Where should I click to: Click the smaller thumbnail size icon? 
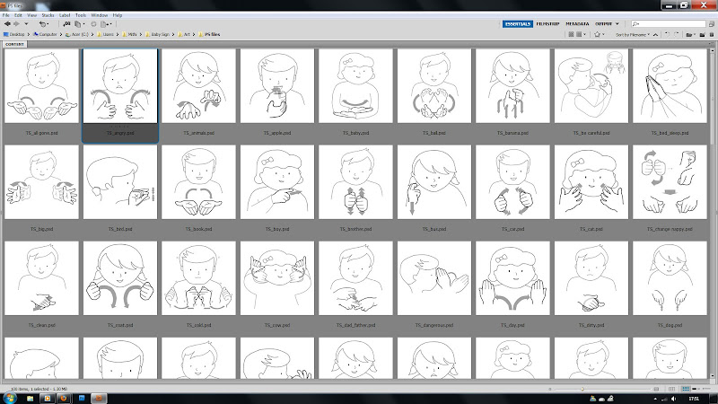pos(550,389)
